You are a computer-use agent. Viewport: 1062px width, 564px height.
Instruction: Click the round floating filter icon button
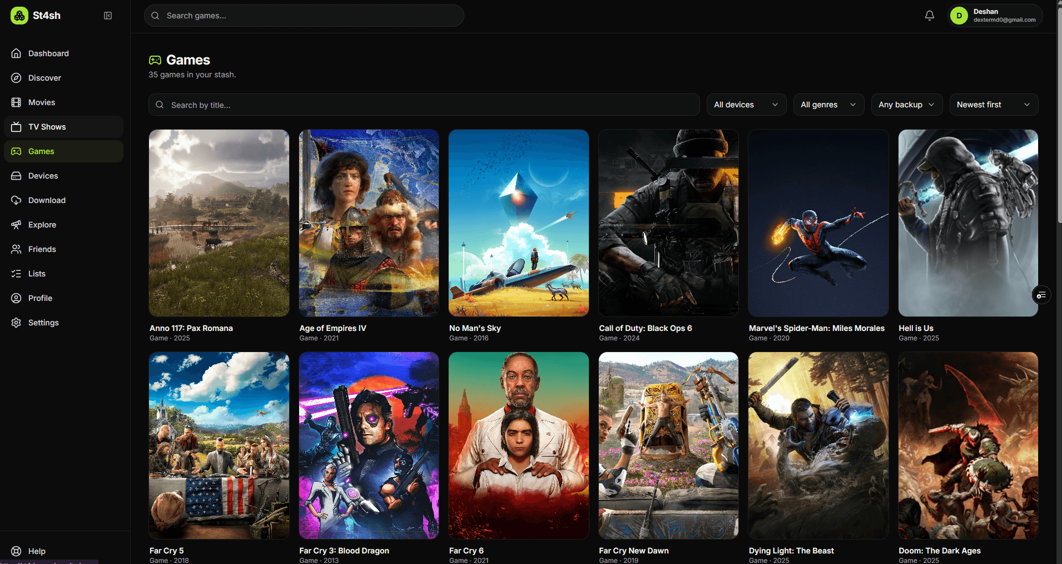pos(1041,295)
